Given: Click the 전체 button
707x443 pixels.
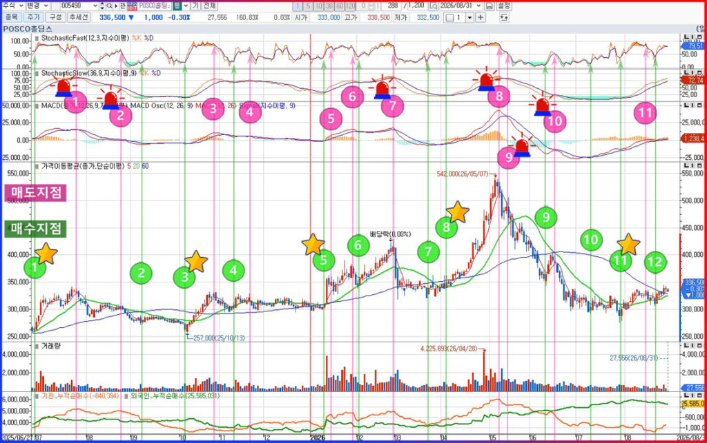Looking at the screenshot, I should (x=209, y=6).
